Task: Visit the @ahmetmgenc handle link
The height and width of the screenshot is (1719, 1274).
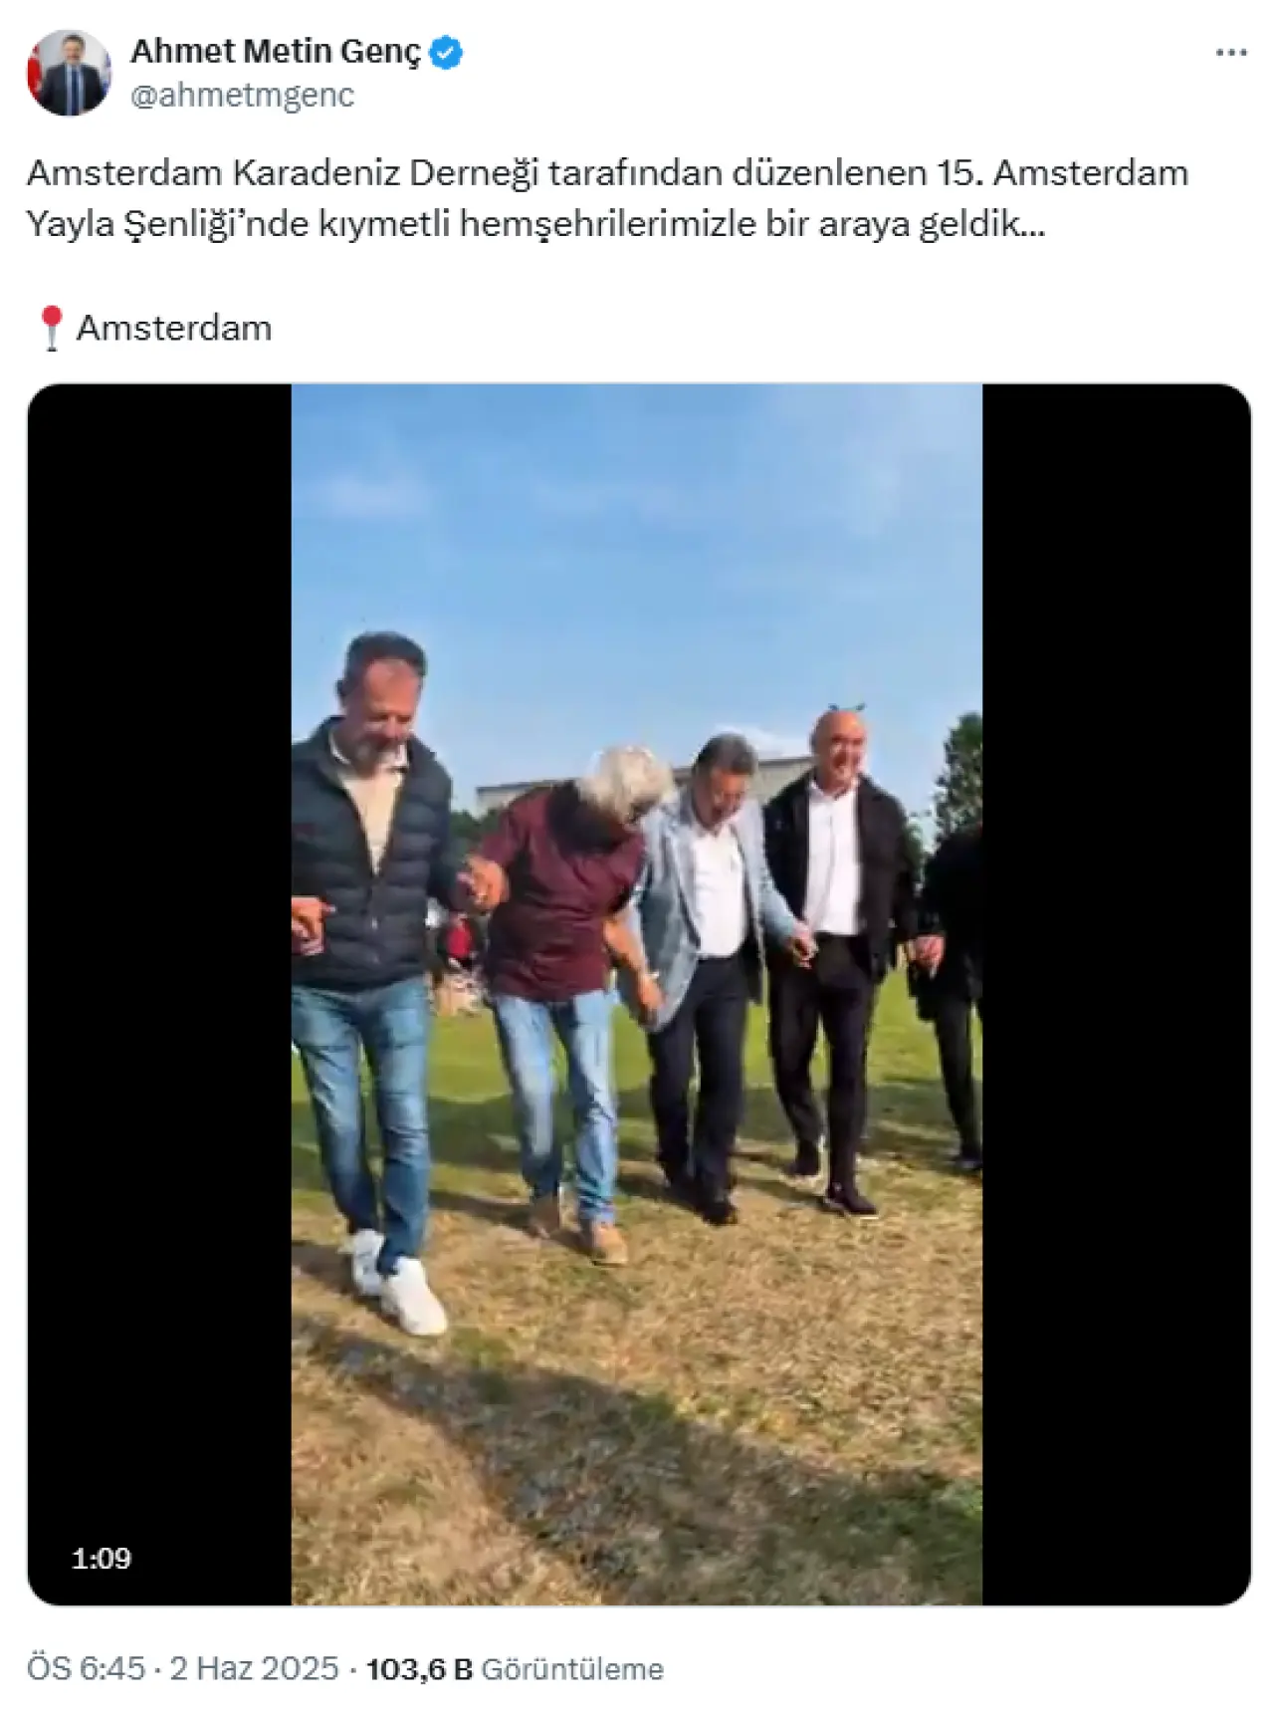Action: pos(242,96)
